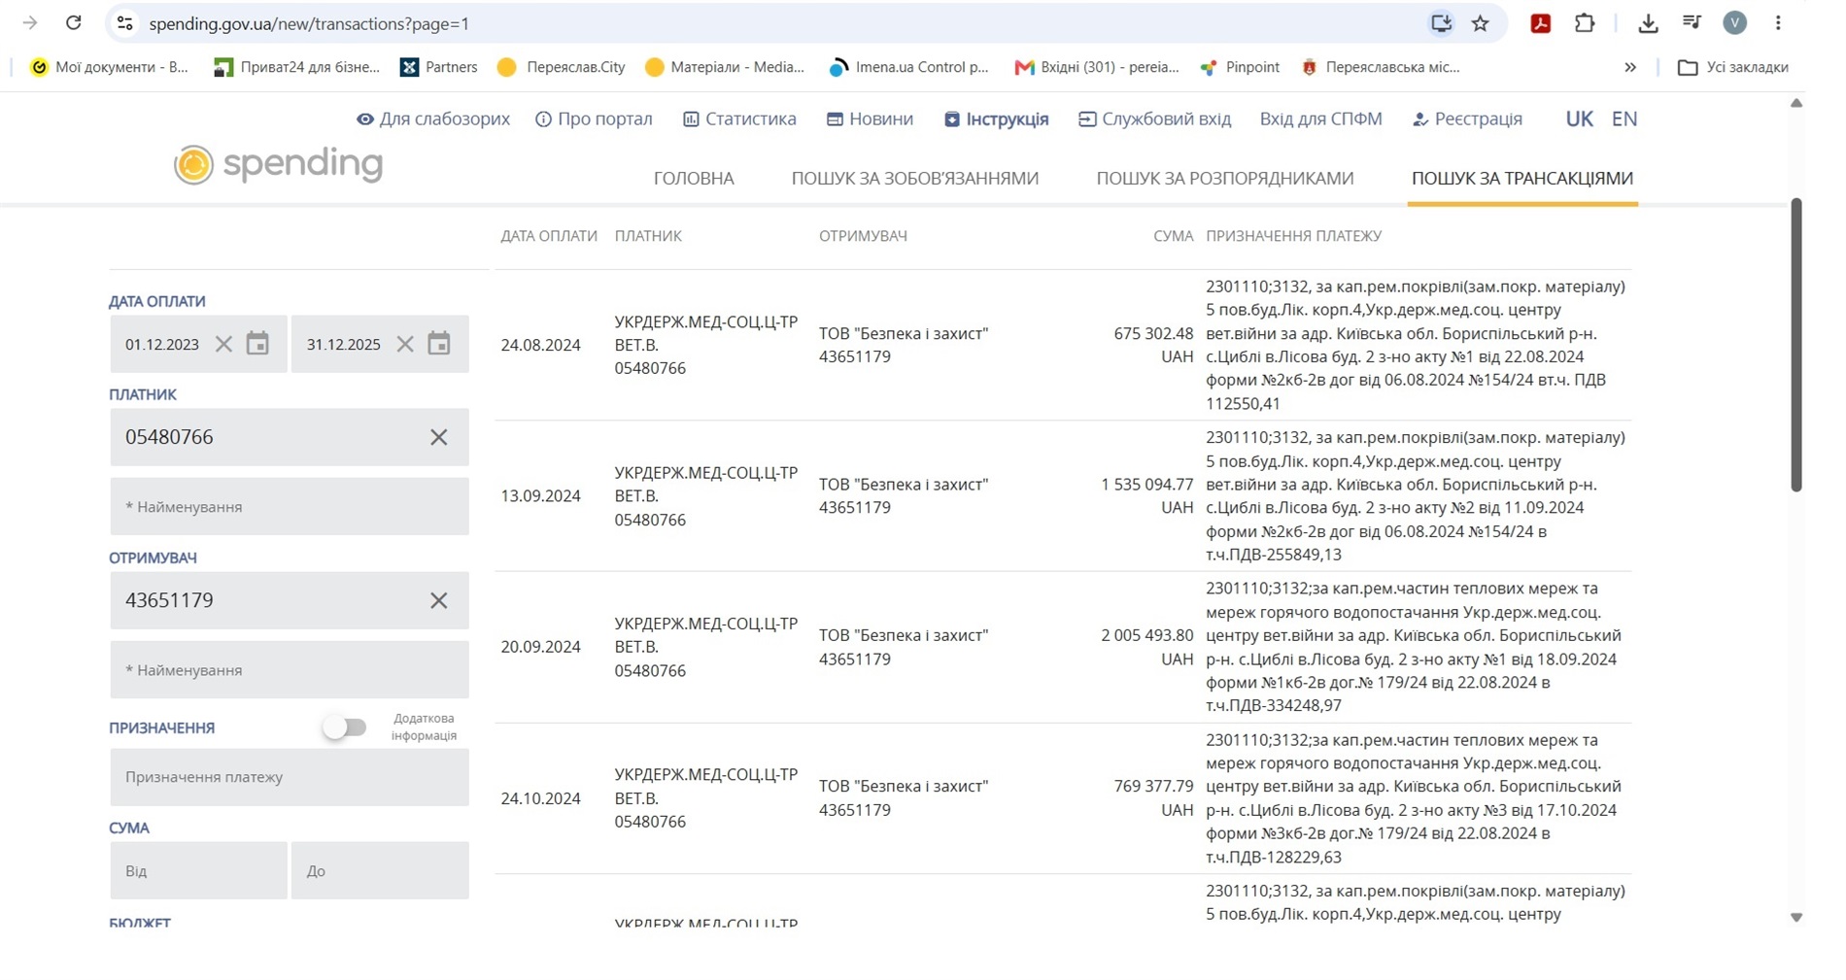Open the end date calendar picker
The image size is (1846, 980).
439,344
